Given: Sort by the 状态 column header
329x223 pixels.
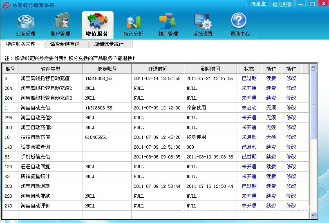Looking at the screenshot, I should tap(249, 69).
